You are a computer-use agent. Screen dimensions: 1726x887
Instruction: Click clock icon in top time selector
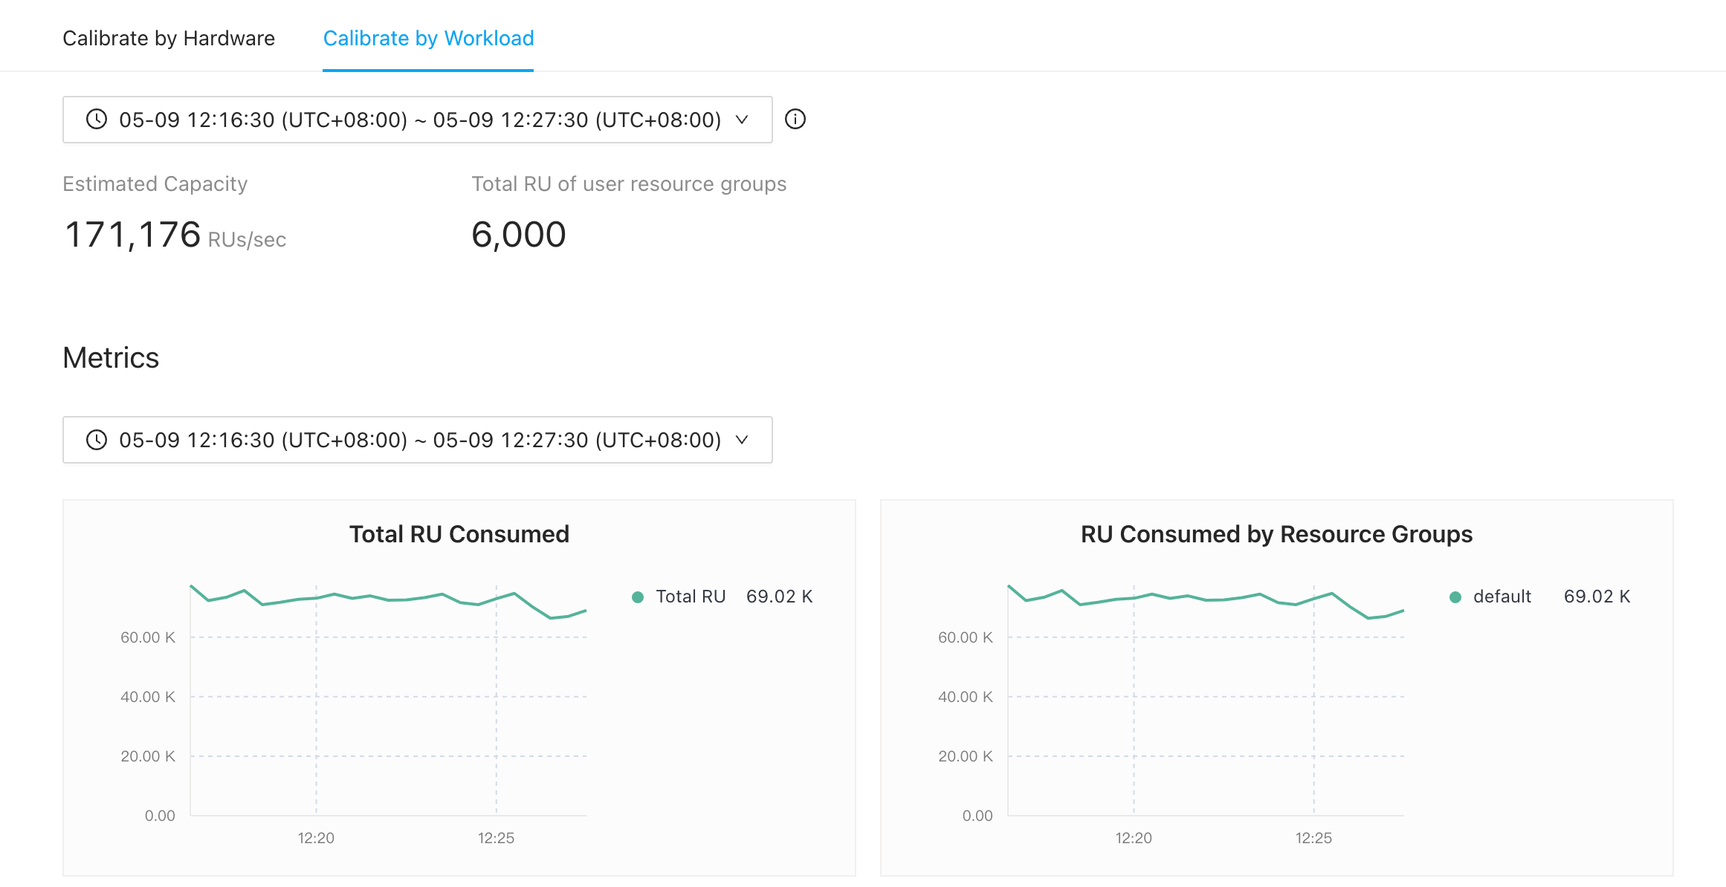click(97, 120)
